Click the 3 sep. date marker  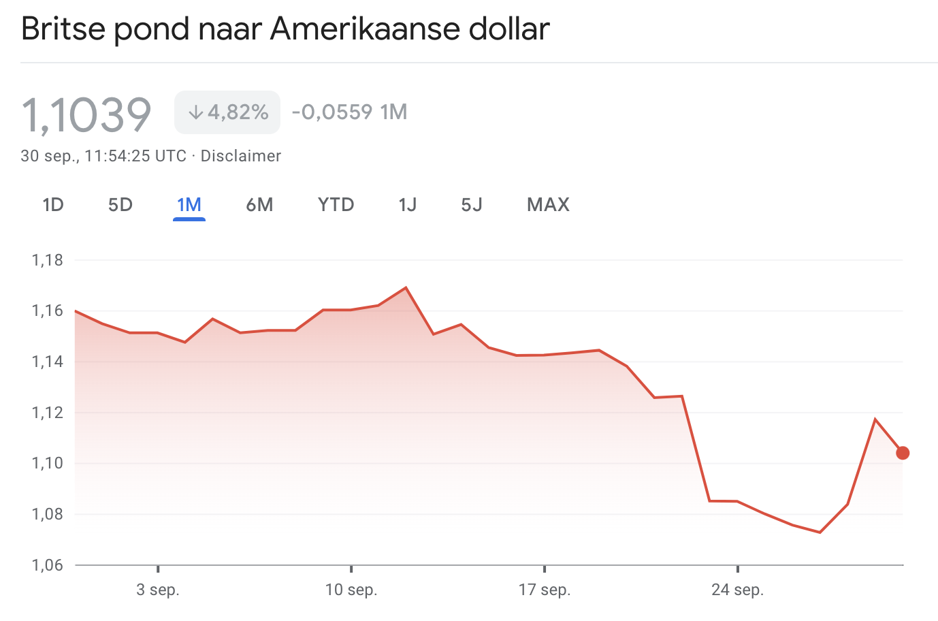[158, 590]
